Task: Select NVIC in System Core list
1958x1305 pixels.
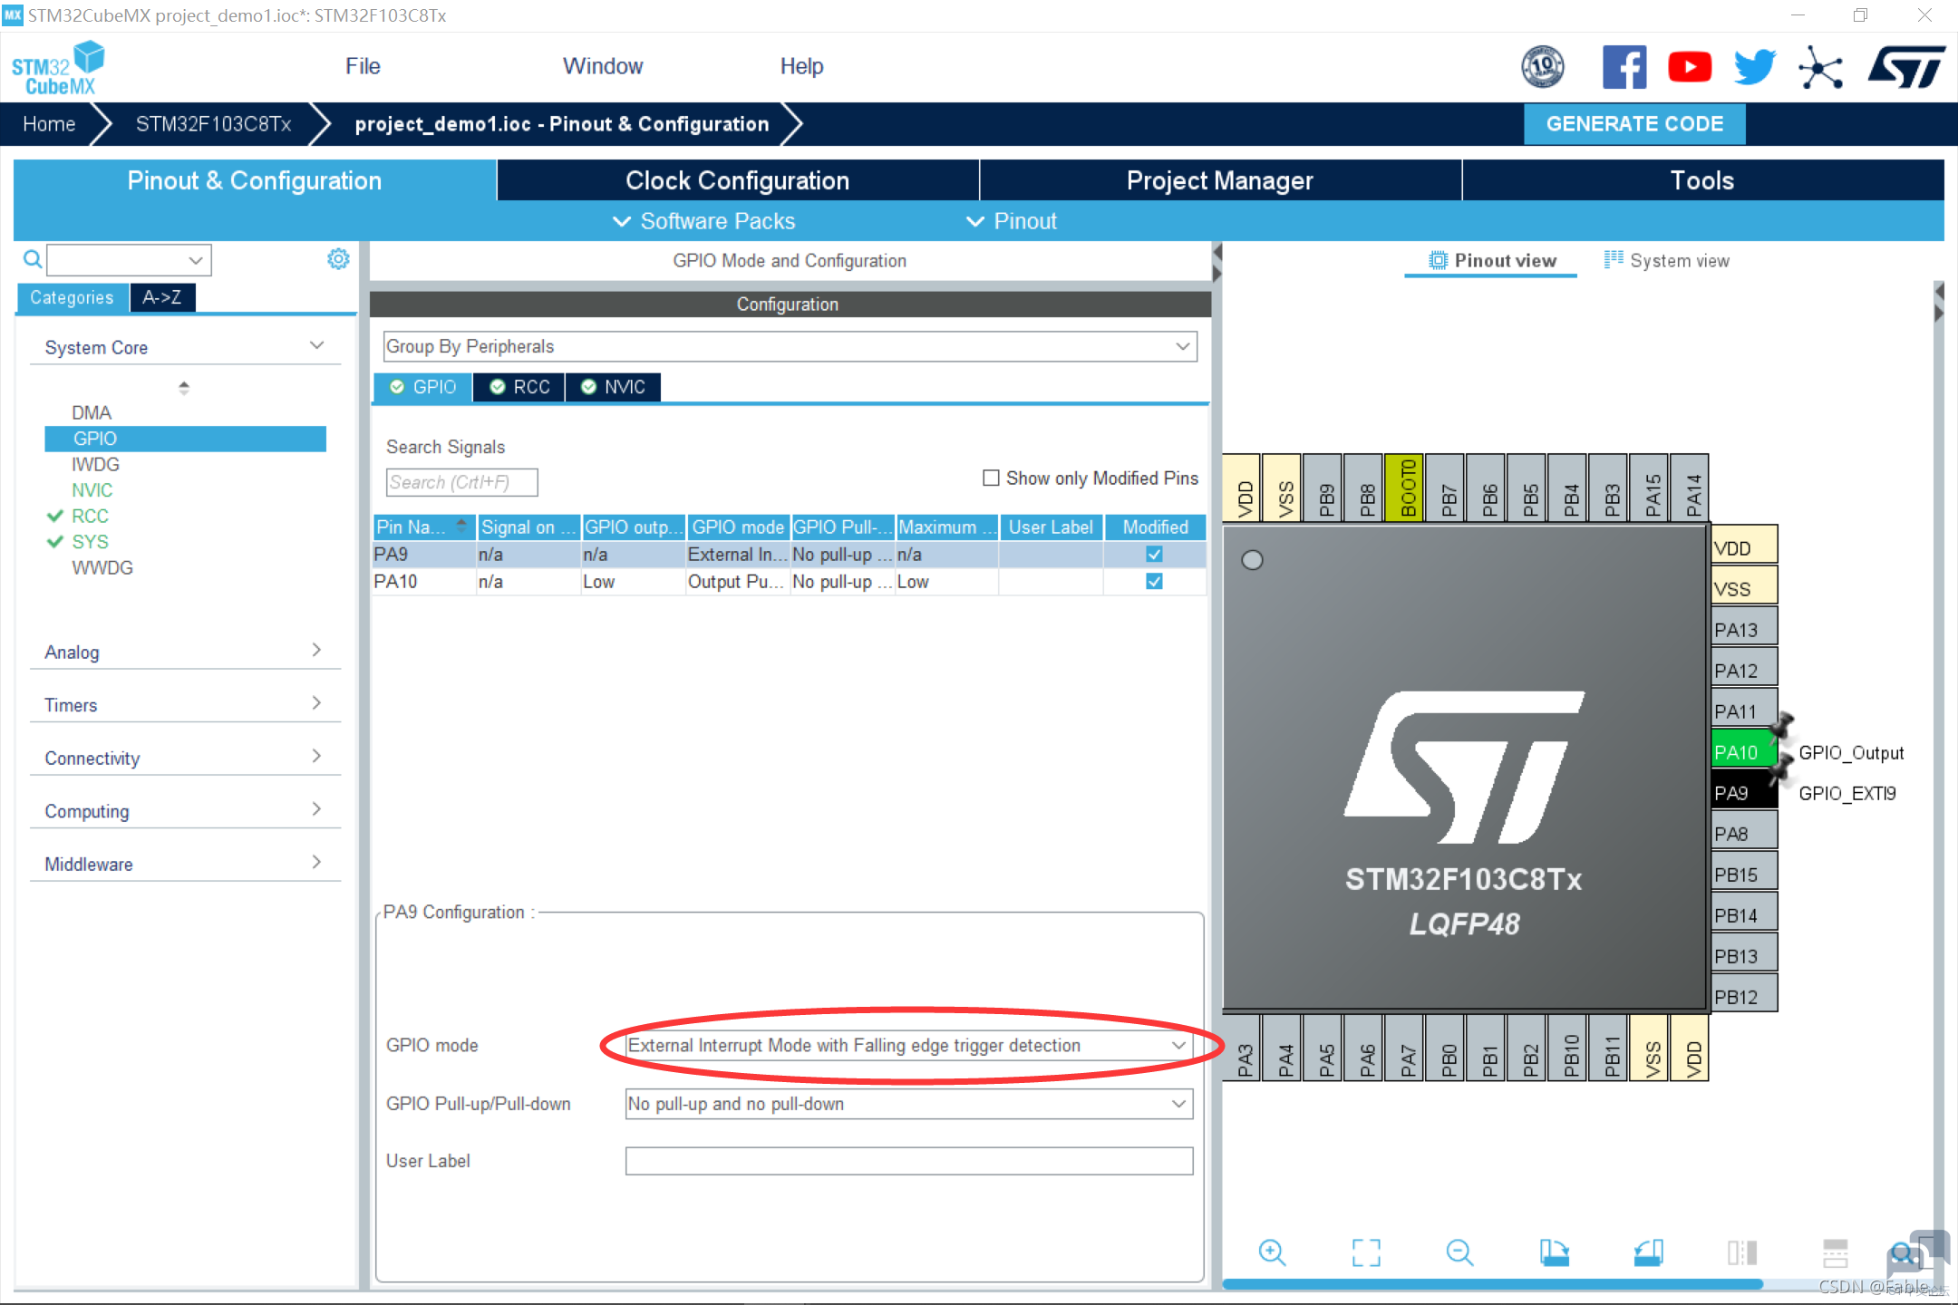Action: (x=92, y=490)
